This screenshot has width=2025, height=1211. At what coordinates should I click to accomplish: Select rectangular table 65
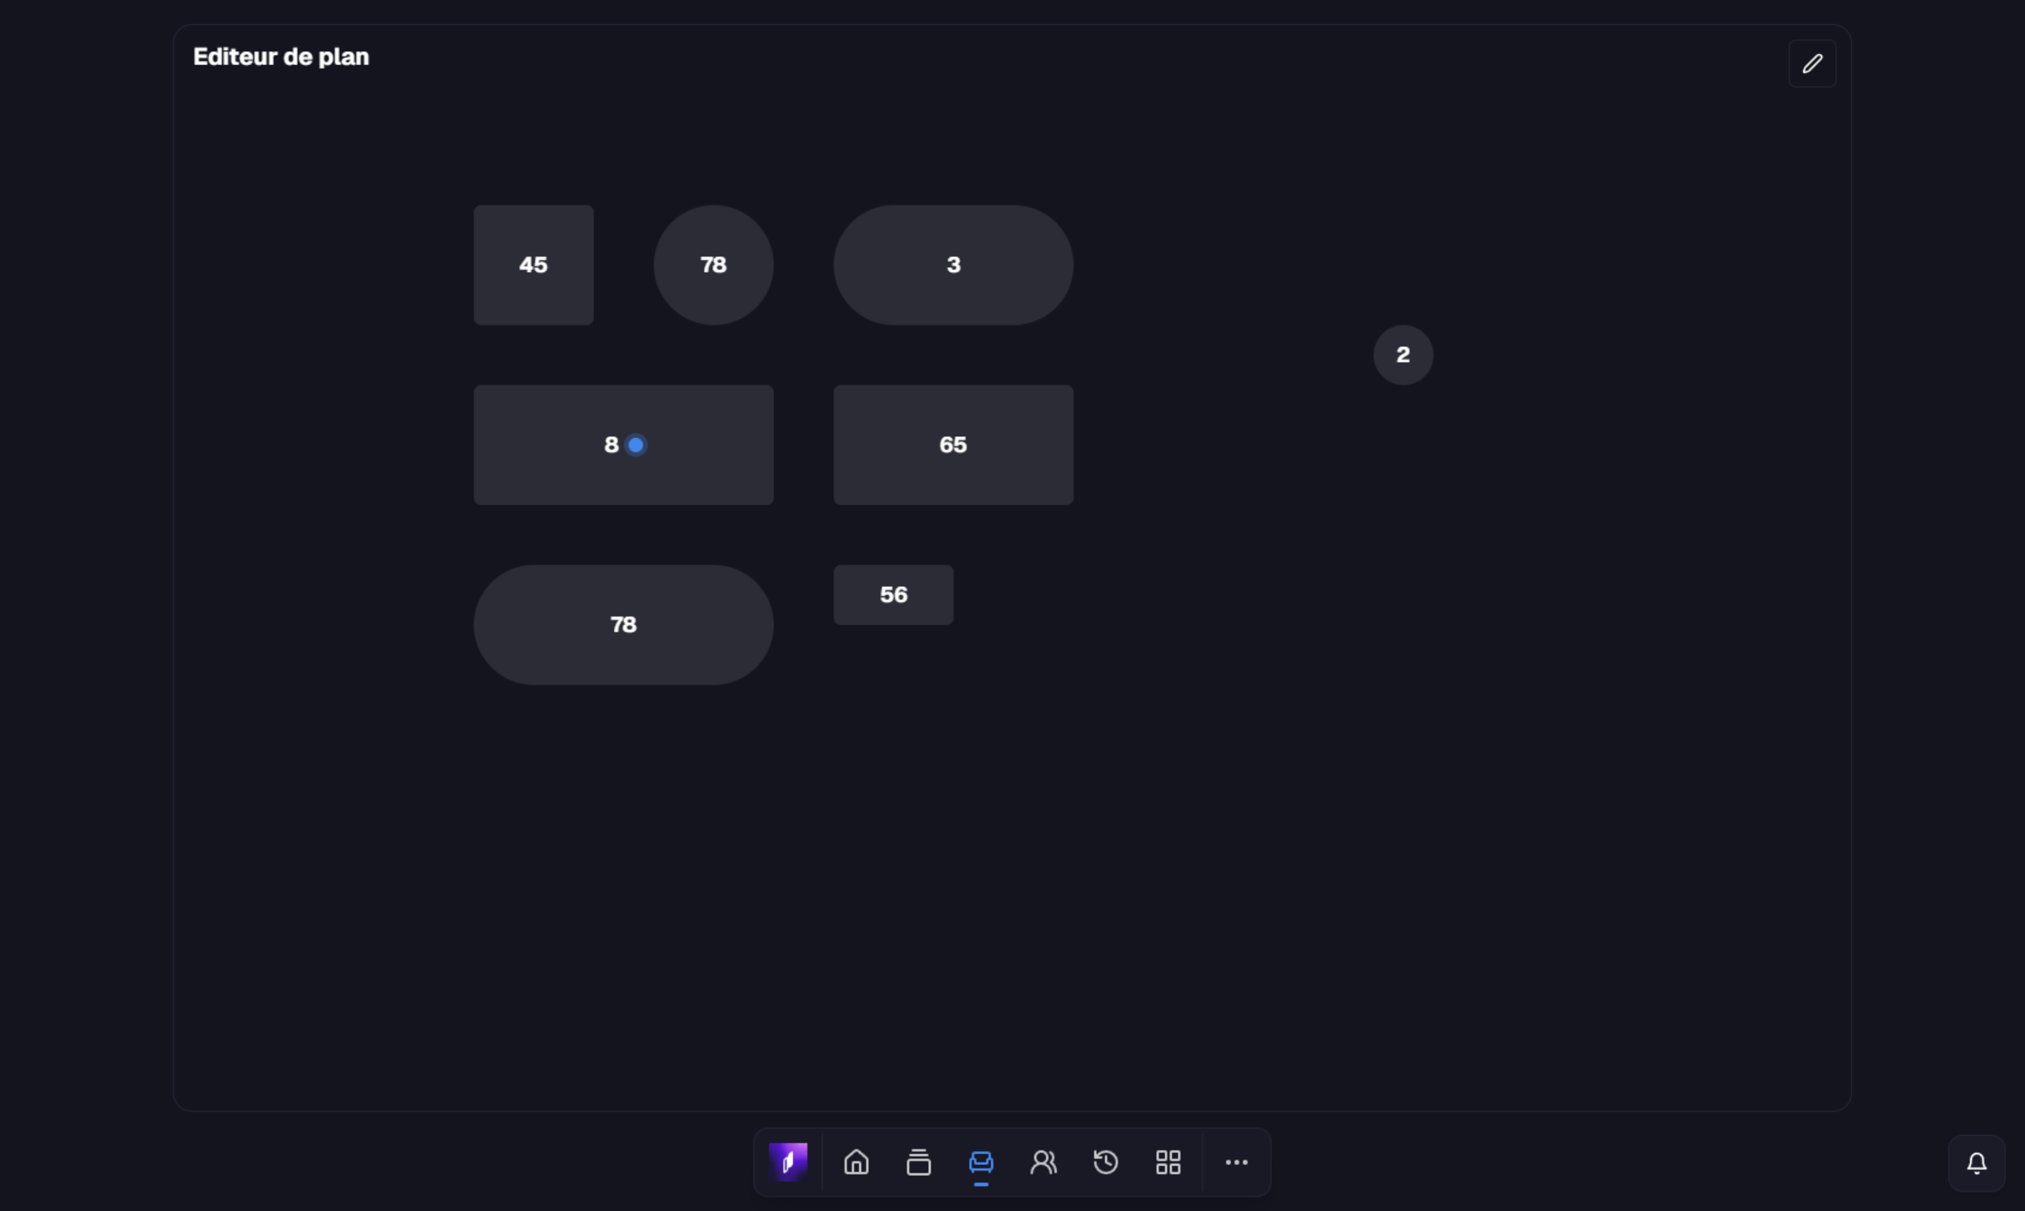953,445
